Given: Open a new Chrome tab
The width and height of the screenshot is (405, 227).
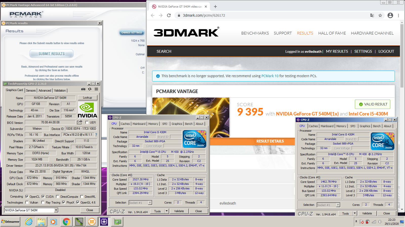Looking at the screenshot, I should pos(215,7).
